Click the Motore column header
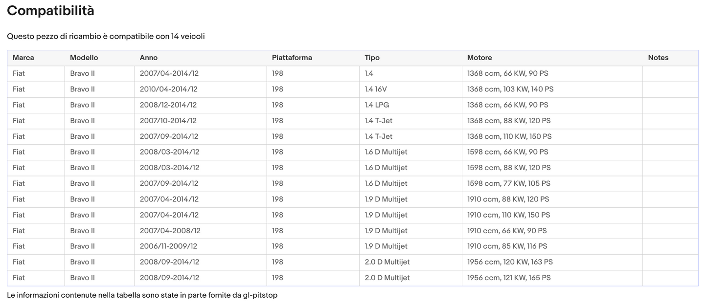 tap(479, 58)
